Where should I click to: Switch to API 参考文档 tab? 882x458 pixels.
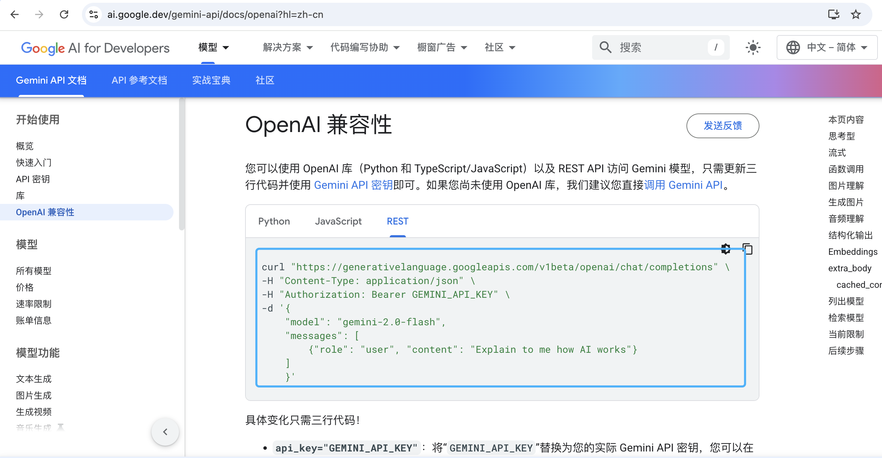pos(139,80)
